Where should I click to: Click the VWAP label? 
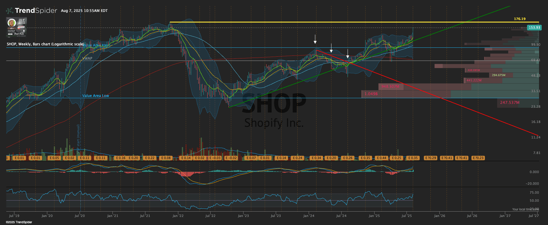87,58
